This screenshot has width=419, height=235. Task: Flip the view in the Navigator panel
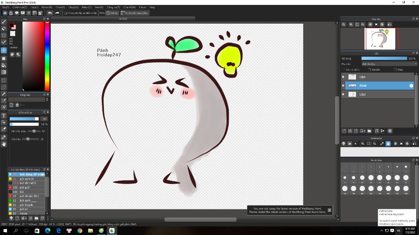coord(390,24)
